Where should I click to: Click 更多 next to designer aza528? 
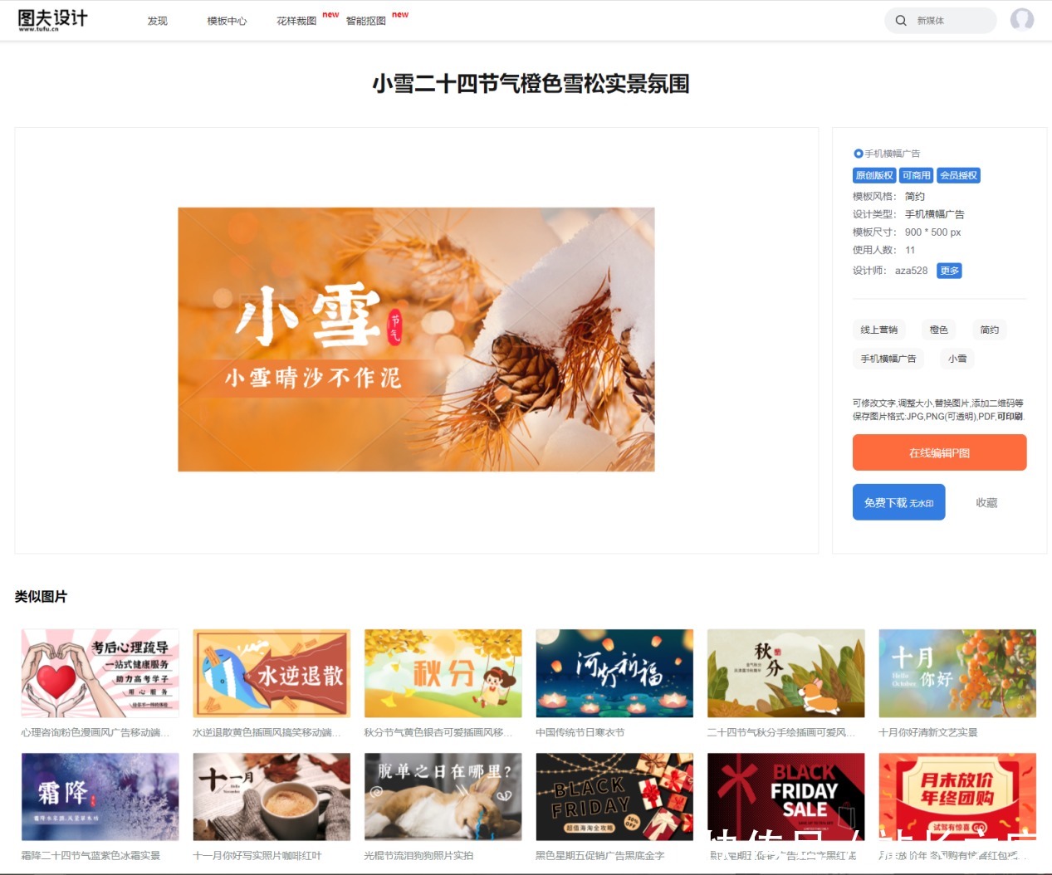[x=948, y=270]
